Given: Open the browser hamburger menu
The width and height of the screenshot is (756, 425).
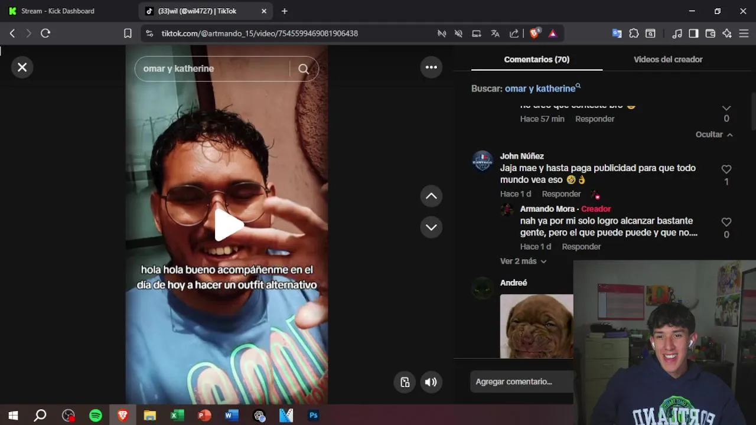Looking at the screenshot, I should click(744, 34).
